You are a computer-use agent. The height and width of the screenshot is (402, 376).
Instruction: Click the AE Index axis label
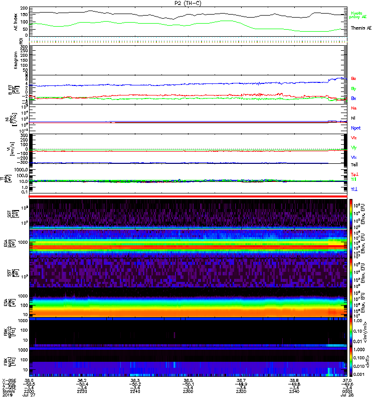point(16,22)
